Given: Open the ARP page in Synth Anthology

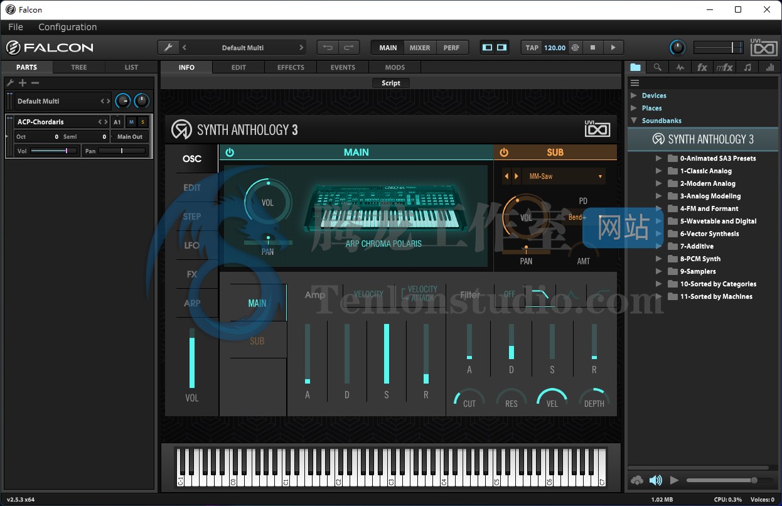Looking at the screenshot, I should [192, 303].
